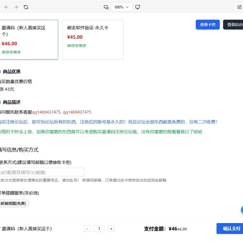
Task: Click the green text about 购买邀请码注册论坛
Action: [101, 132]
